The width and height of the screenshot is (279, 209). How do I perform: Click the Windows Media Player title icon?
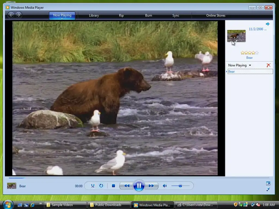tap(7, 7)
